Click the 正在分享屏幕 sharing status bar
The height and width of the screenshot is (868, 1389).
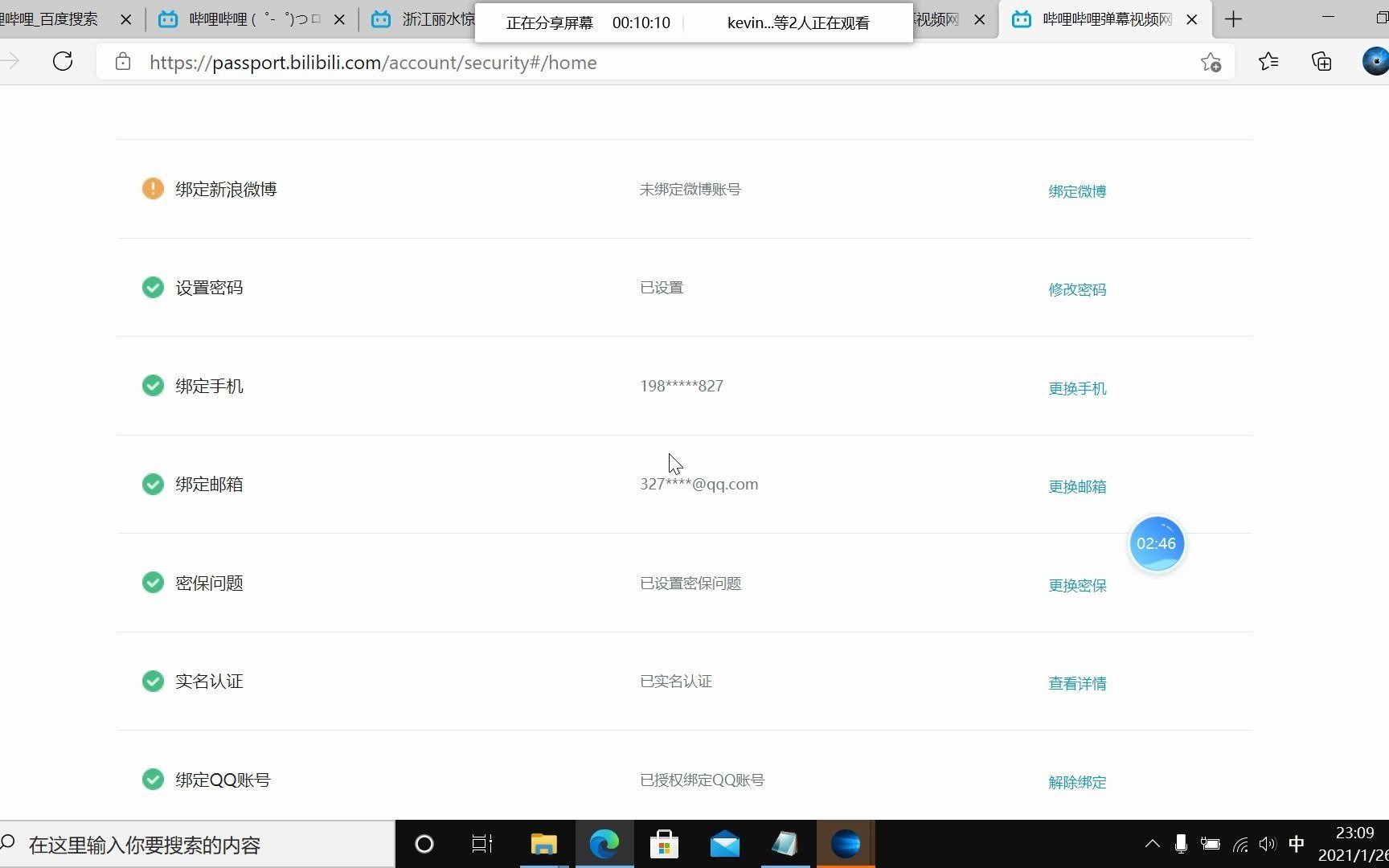click(694, 23)
